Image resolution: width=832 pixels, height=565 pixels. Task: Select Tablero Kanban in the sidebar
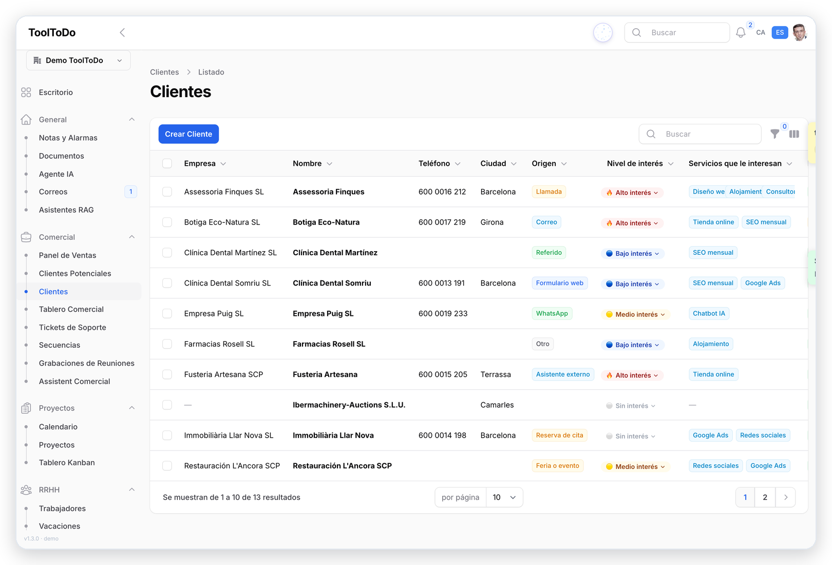pos(67,463)
